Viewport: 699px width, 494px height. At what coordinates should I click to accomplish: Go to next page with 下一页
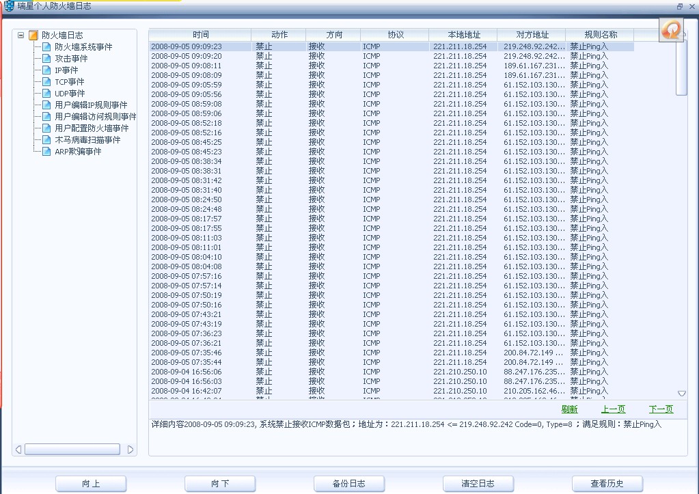661,409
